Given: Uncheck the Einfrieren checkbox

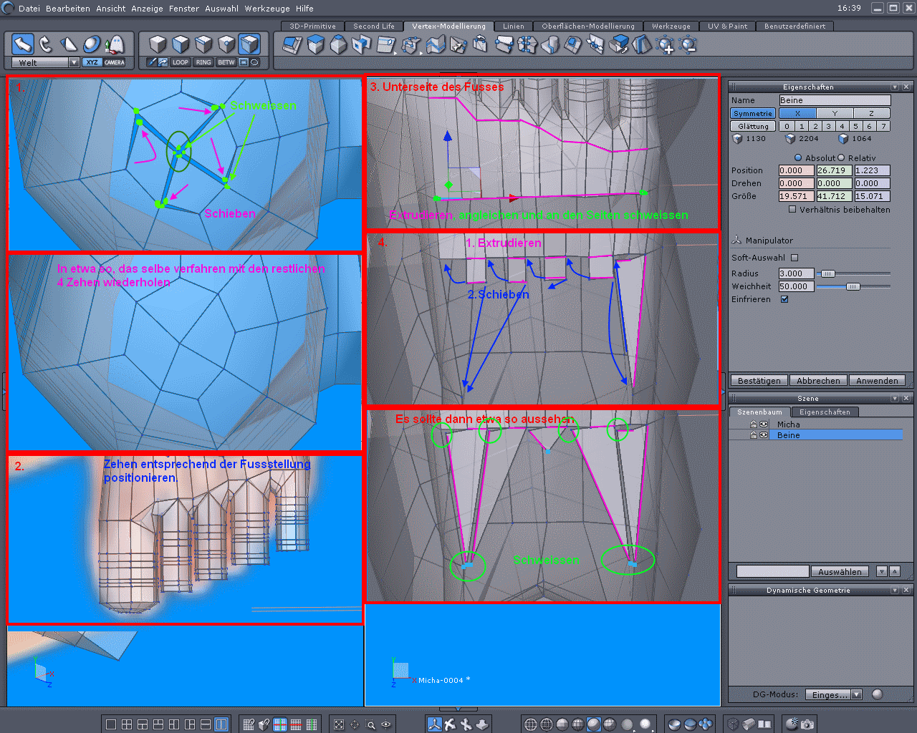Looking at the screenshot, I should 784,299.
